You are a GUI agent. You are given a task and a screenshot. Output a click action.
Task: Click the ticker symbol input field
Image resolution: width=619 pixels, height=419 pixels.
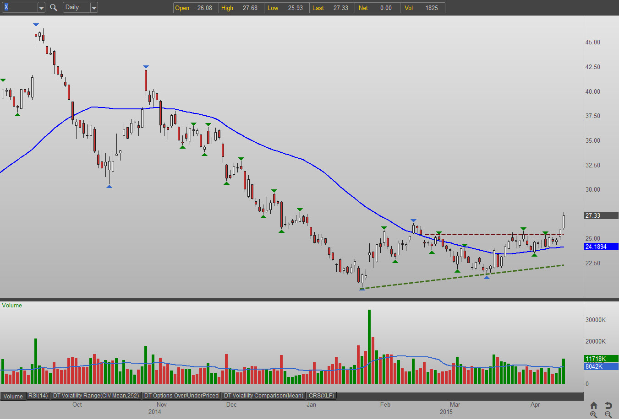click(20, 7)
